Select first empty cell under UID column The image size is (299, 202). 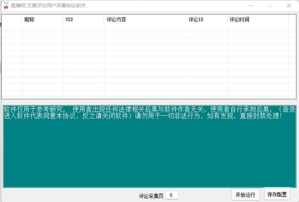coord(84,28)
